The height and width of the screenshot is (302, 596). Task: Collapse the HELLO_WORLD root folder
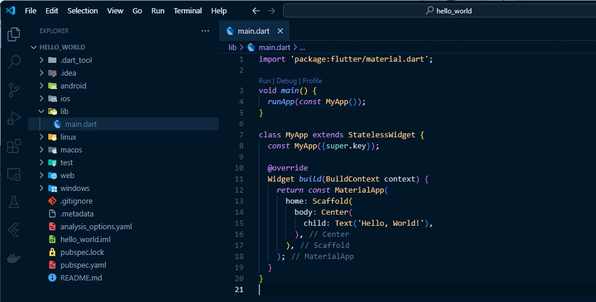(x=34, y=47)
